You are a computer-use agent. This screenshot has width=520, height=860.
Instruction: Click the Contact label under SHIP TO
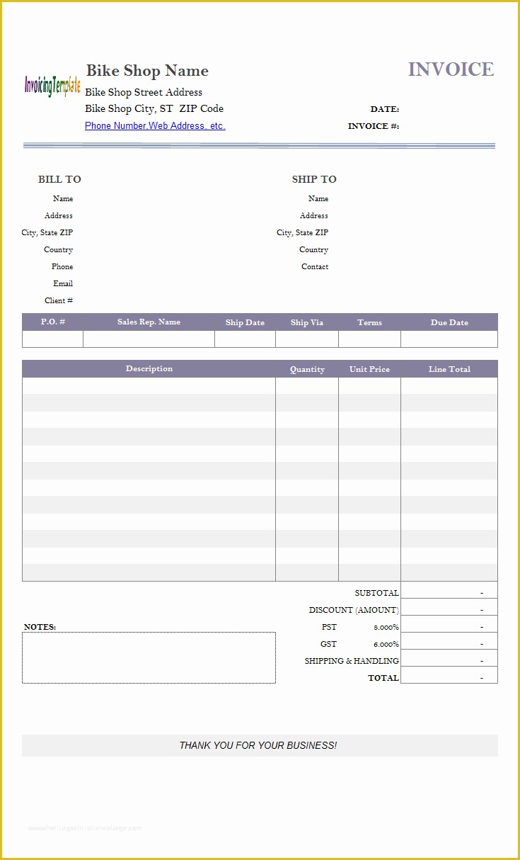315,267
